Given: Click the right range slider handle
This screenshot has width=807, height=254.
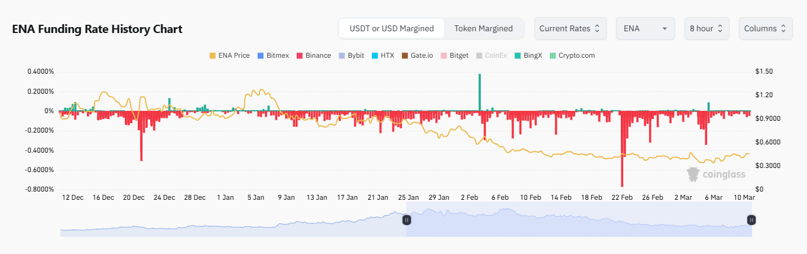Looking at the screenshot, I should pyautogui.click(x=751, y=220).
